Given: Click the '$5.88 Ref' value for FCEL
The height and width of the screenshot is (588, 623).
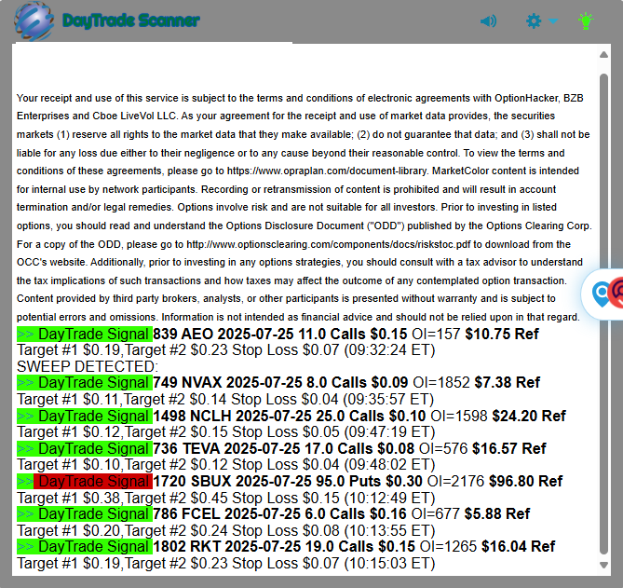Looking at the screenshot, I should click(497, 513).
